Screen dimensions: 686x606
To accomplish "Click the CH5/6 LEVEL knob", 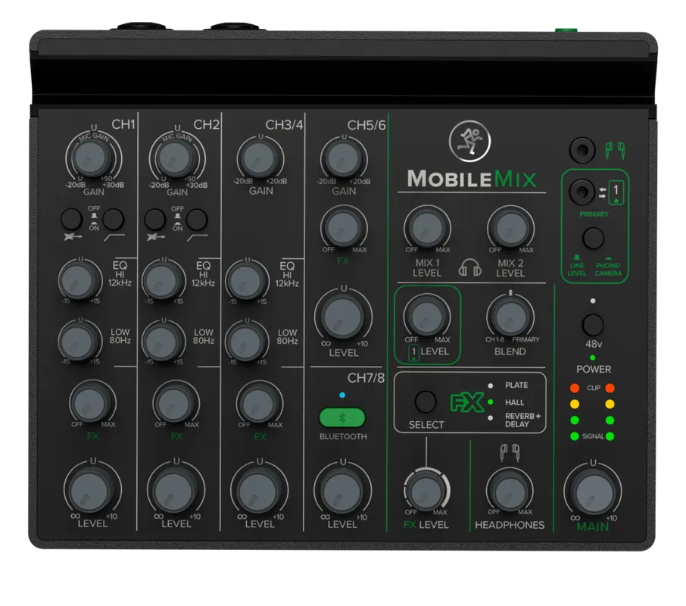I will [342, 316].
